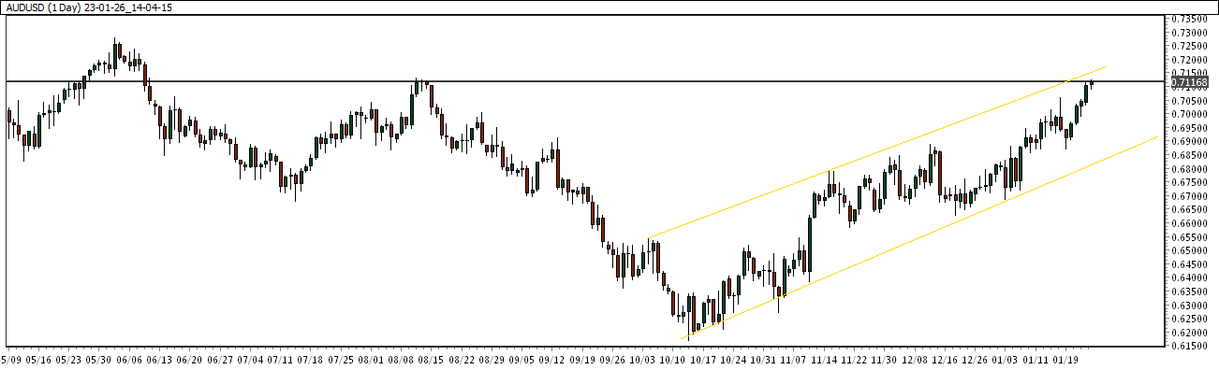Image resolution: width=1219 pixels, height=384 pixels.
Task: Click the 0.73500 price axis label
Action: coord(1190,19)
